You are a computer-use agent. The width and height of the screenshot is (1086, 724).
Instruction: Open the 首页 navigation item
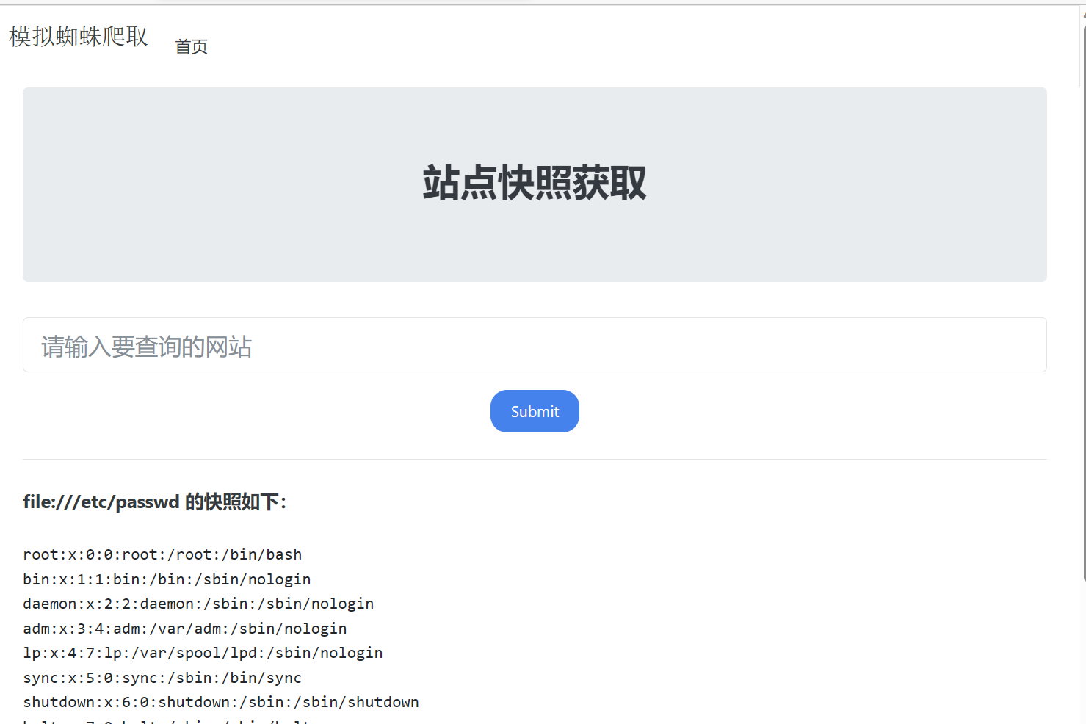pyautogui.click(x=191, y=47)
